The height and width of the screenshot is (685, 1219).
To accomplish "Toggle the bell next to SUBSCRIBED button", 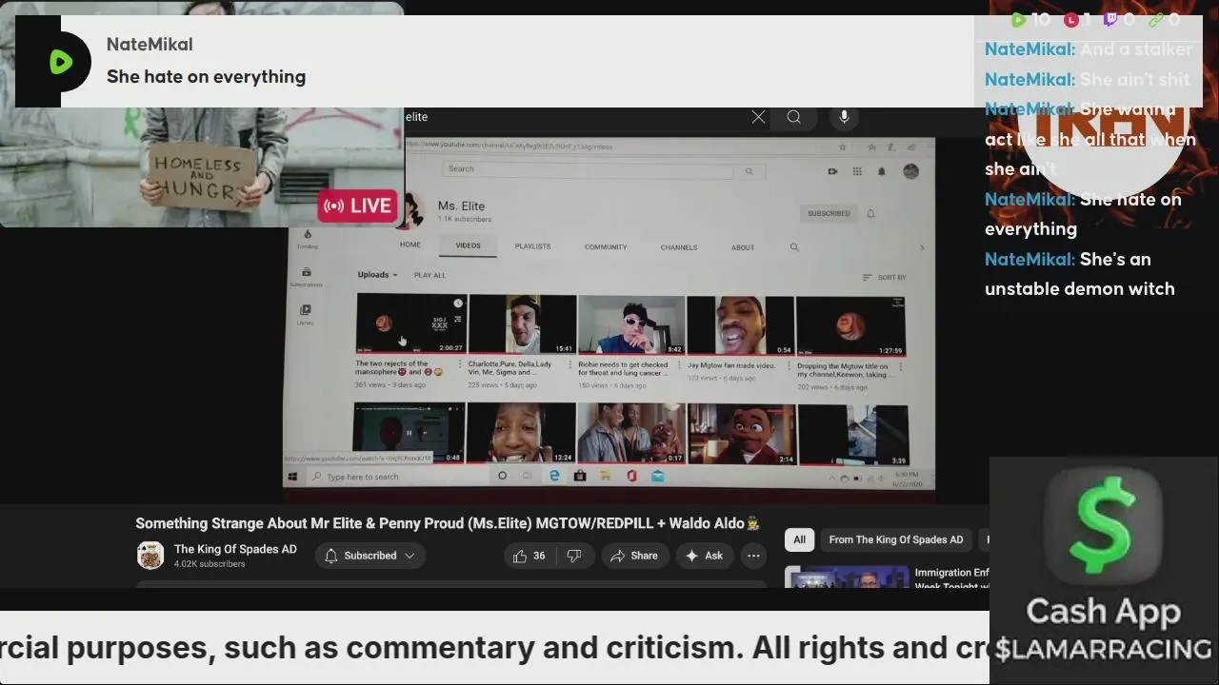I will coord(870,213).
